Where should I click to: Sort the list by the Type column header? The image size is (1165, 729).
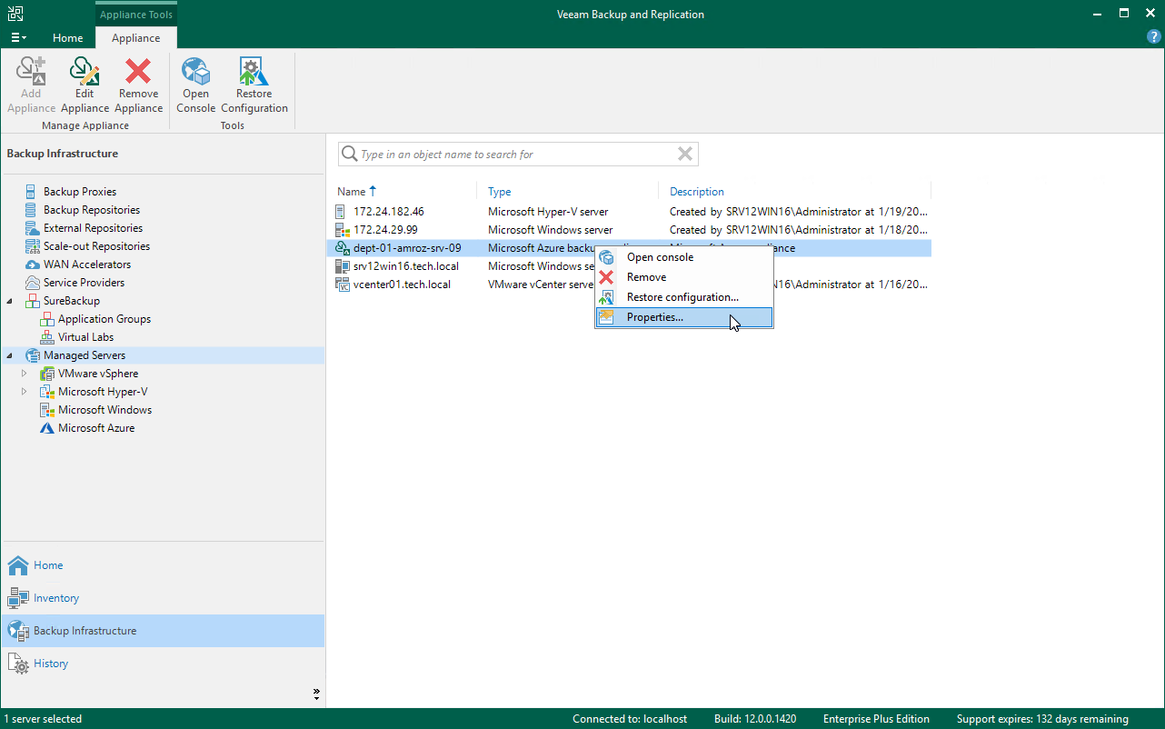(499, 192)
